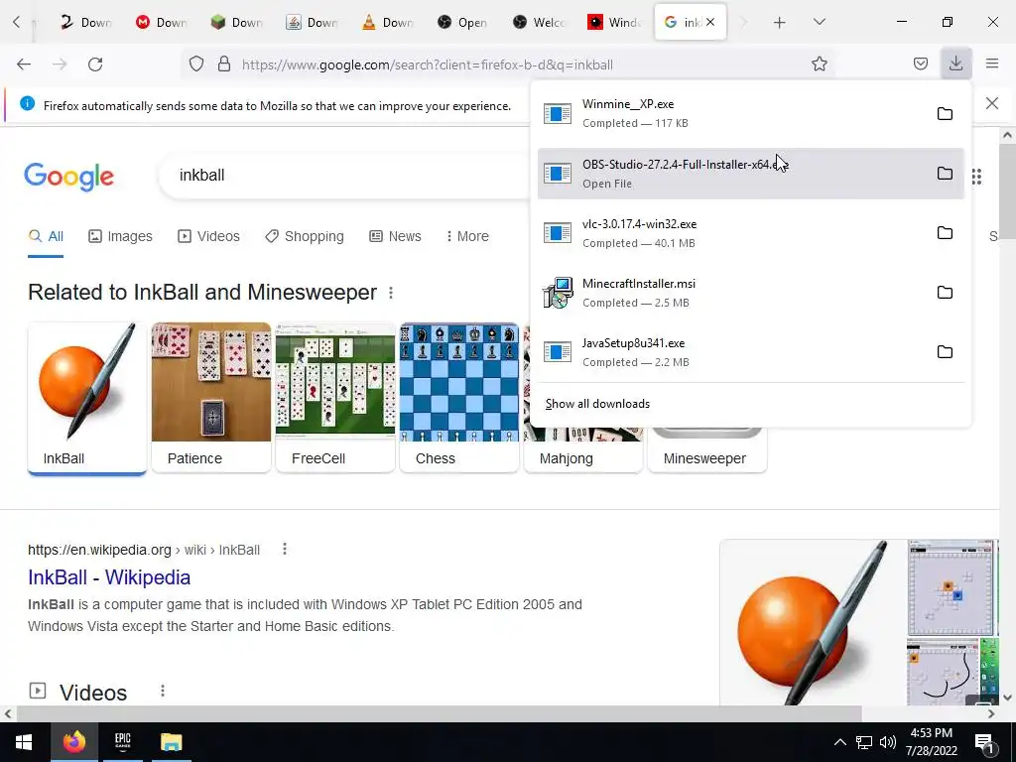Open the tracking protection shield icon

pos(196,63)
